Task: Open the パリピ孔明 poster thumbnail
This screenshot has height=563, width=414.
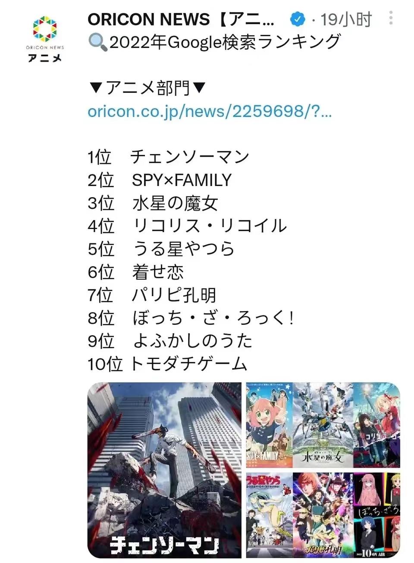Action: point(323,515)
